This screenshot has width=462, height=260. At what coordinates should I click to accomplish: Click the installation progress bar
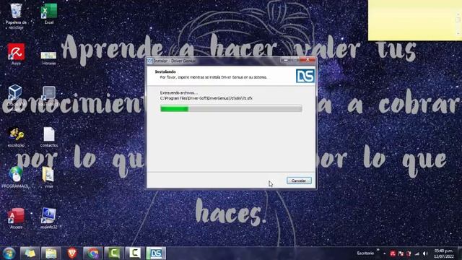tap(231, 109)
